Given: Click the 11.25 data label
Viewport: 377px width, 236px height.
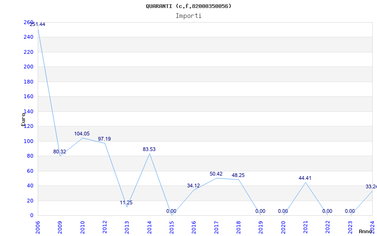Looking at the screenshot, I should click(x=126, y=203).
